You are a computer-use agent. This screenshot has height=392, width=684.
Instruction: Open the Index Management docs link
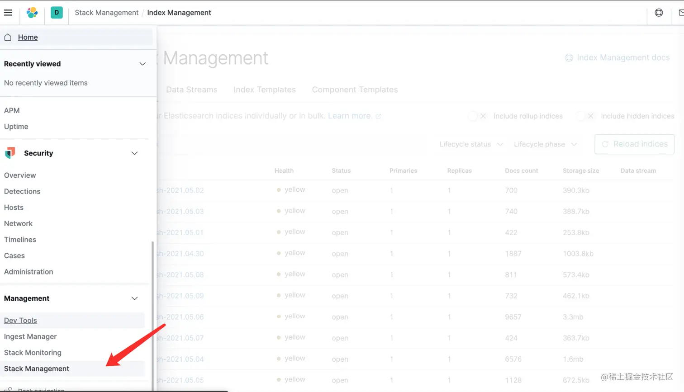pos(623,58)
